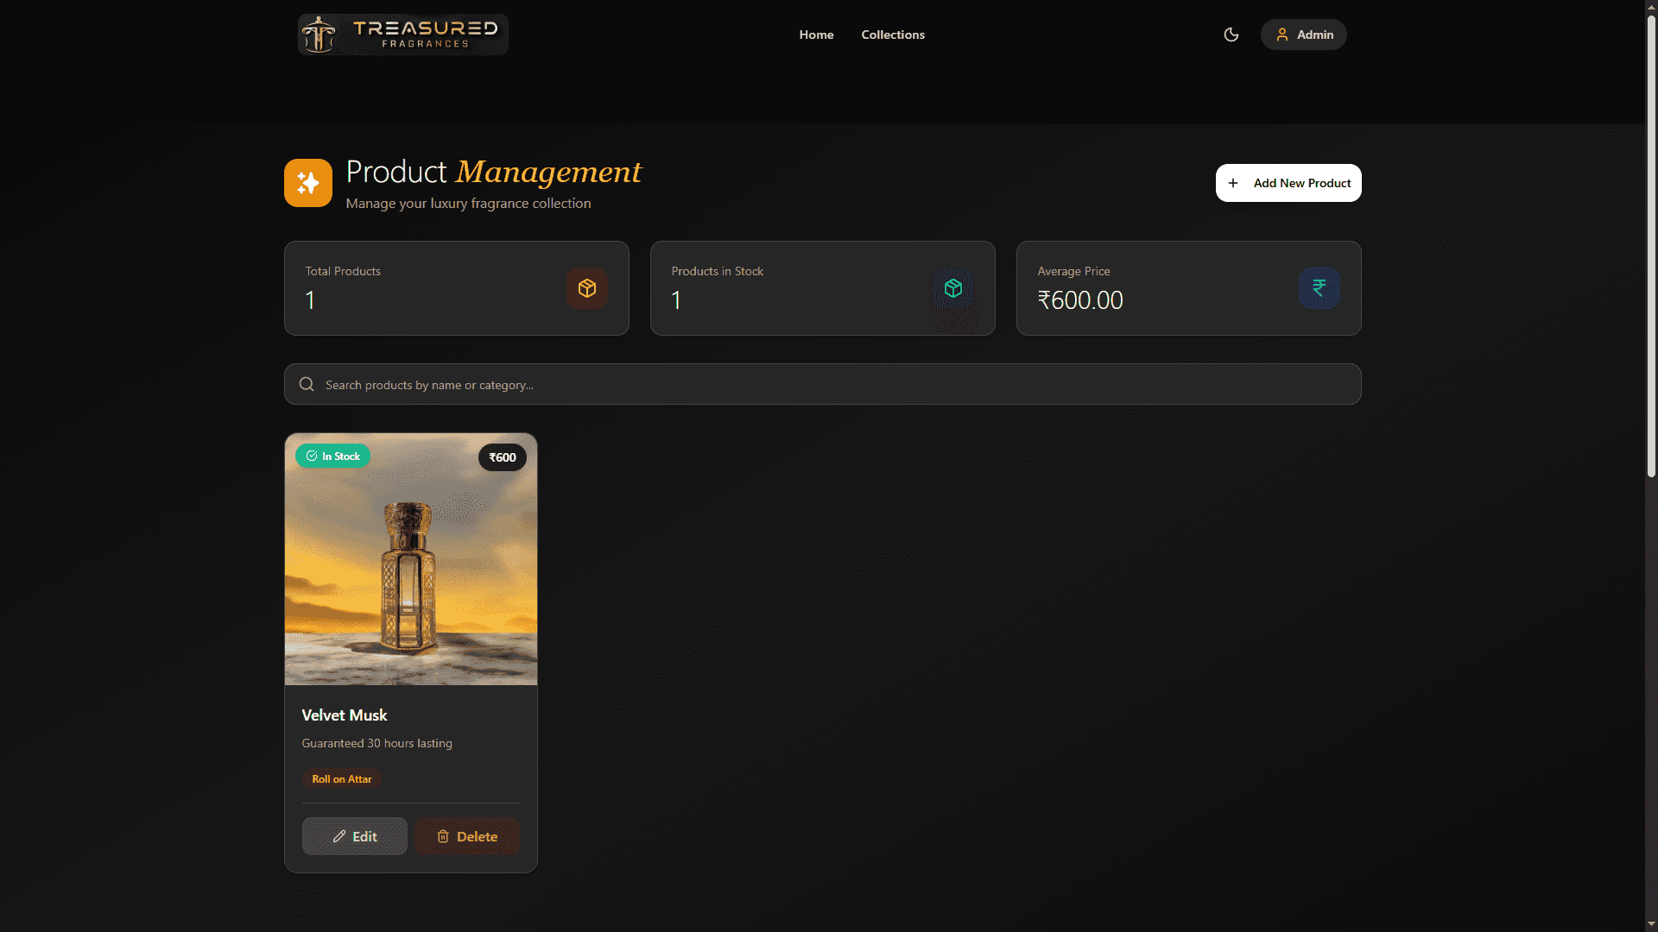Screen dimensions: 1658x932
Task: Click the Roll on Attar category tag
Action: [x=342, y=779]
